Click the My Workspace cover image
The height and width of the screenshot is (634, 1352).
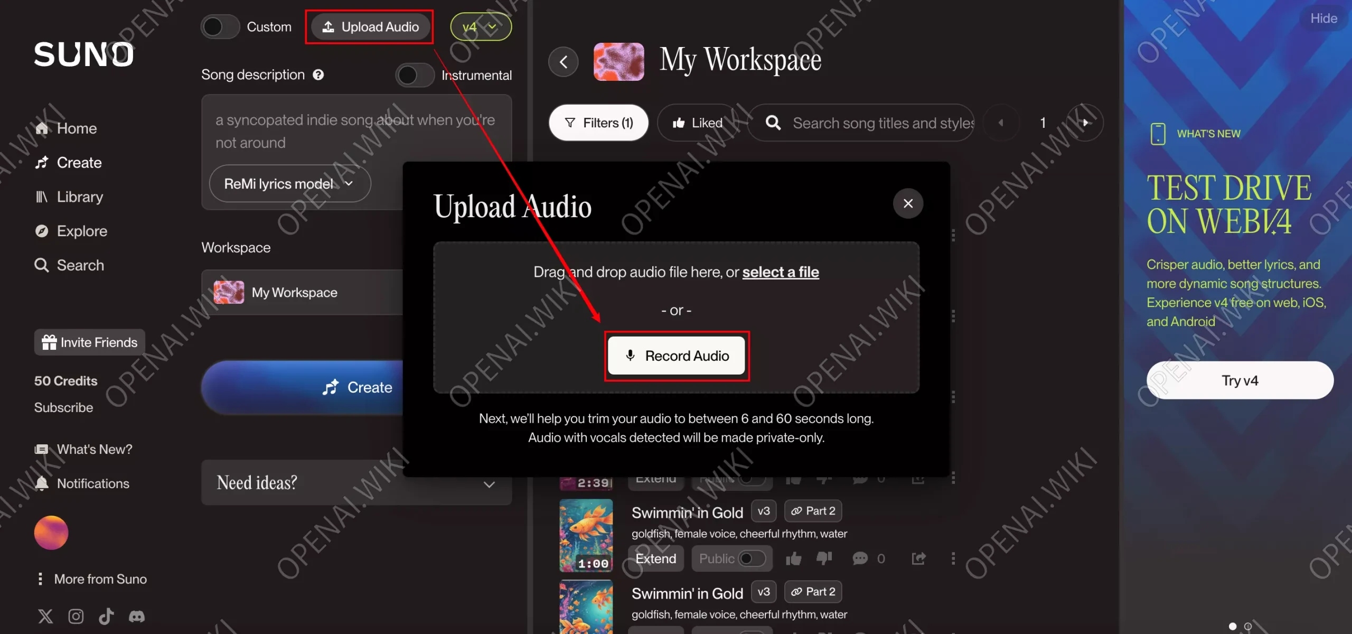(618, 62)
